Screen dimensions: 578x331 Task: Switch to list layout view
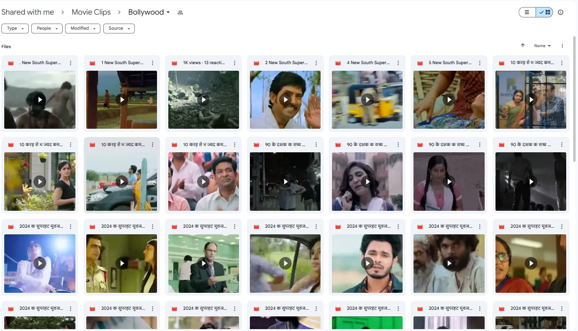(527, 13)
